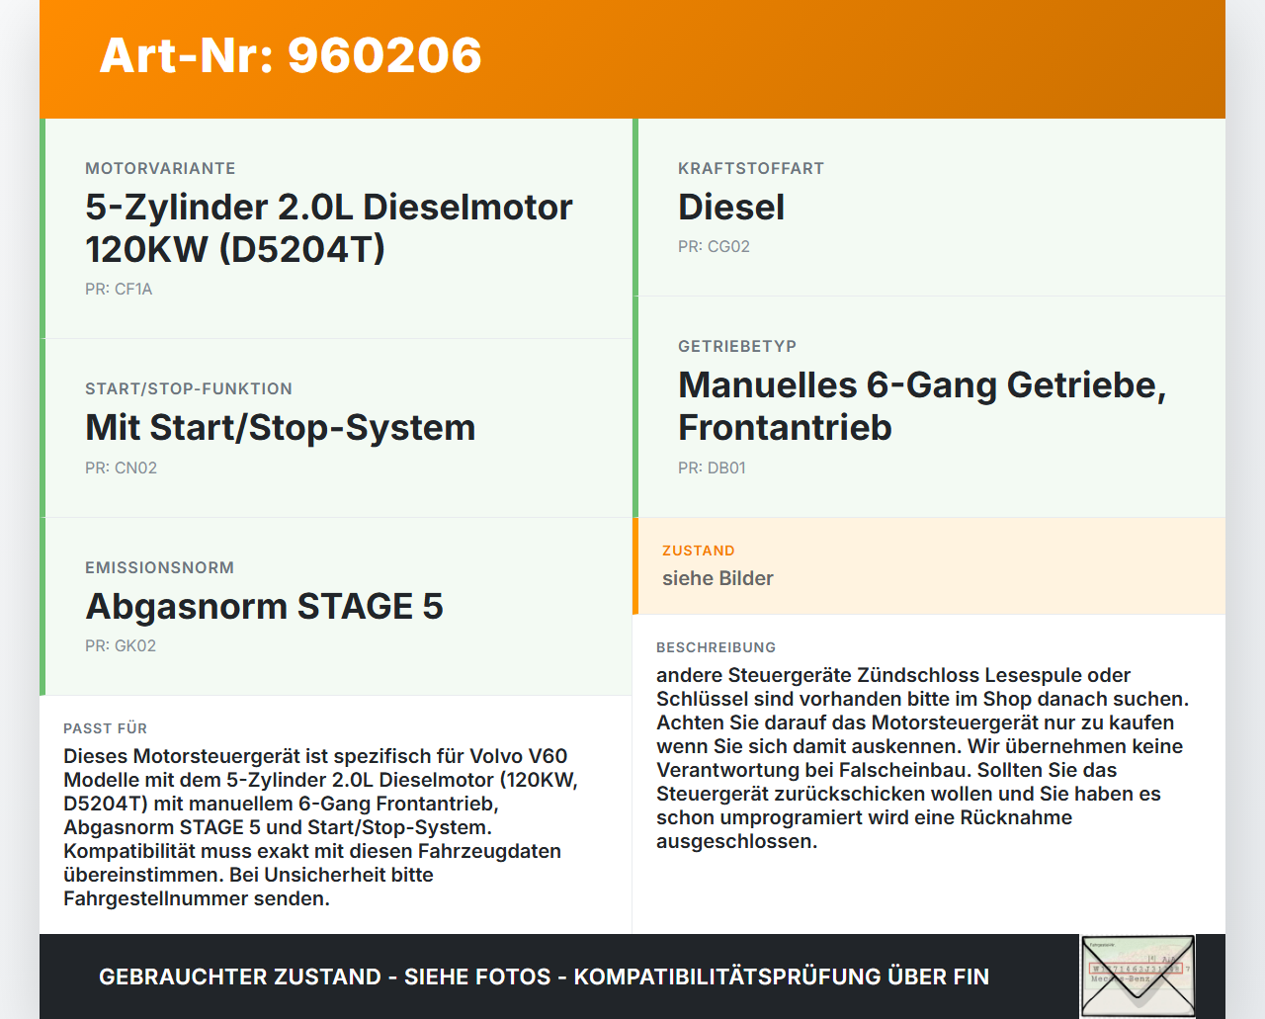Select the Diesel fuel type heading

(730, 208)
